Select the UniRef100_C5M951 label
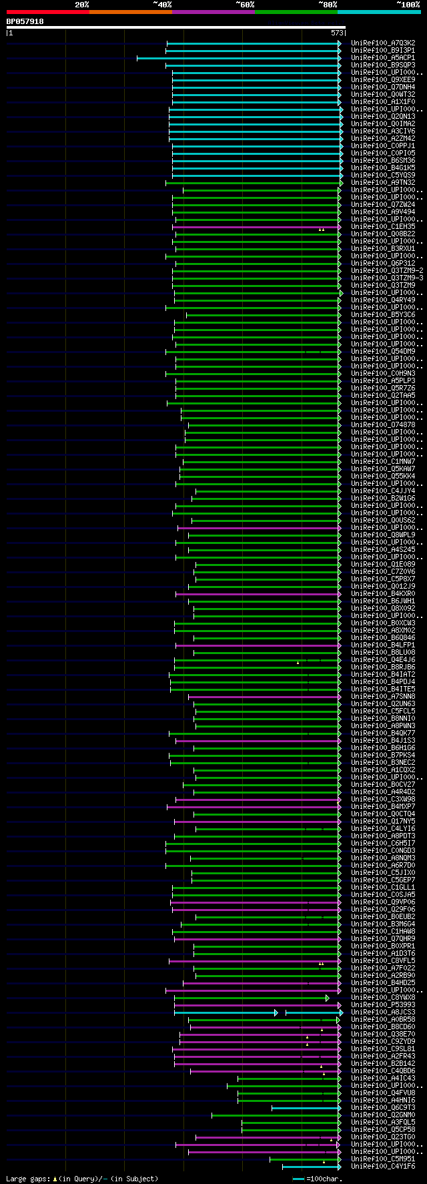This screenshot has height=1184, width=427. (x=383, y=1159)
